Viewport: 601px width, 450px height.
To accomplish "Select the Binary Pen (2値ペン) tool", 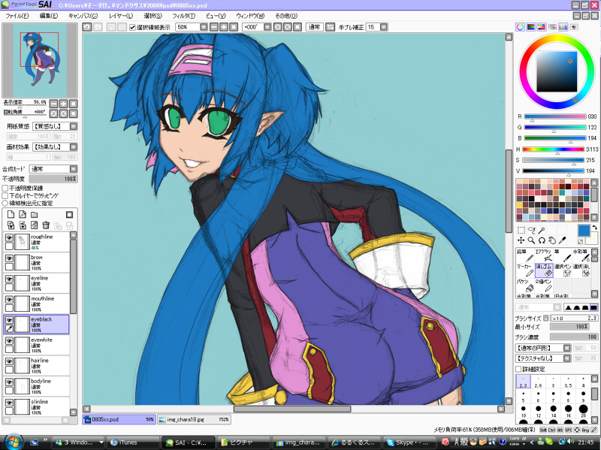I will pos(543,285).
